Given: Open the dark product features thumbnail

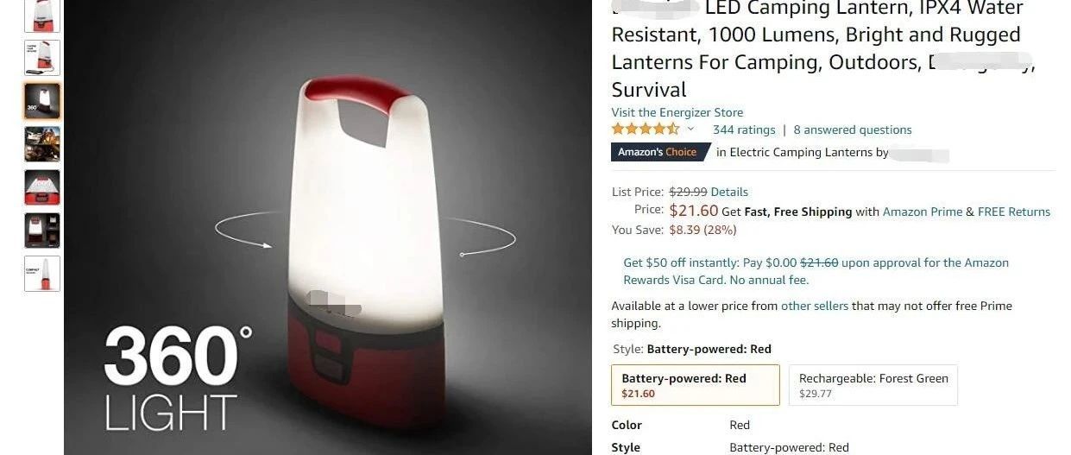Looking at the screenshot, I should pos(42,231).
